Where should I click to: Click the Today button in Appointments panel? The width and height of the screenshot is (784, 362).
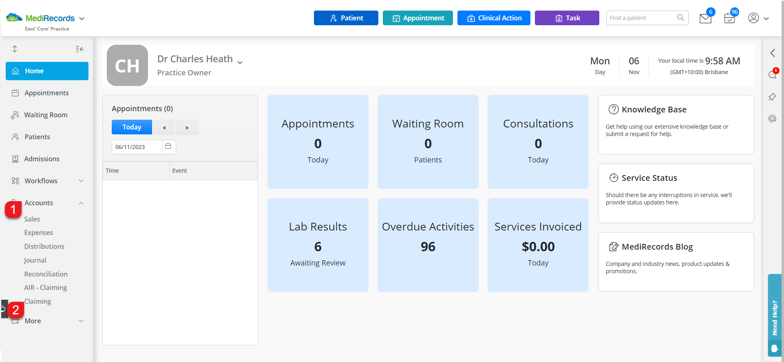(x=132, y=127)
